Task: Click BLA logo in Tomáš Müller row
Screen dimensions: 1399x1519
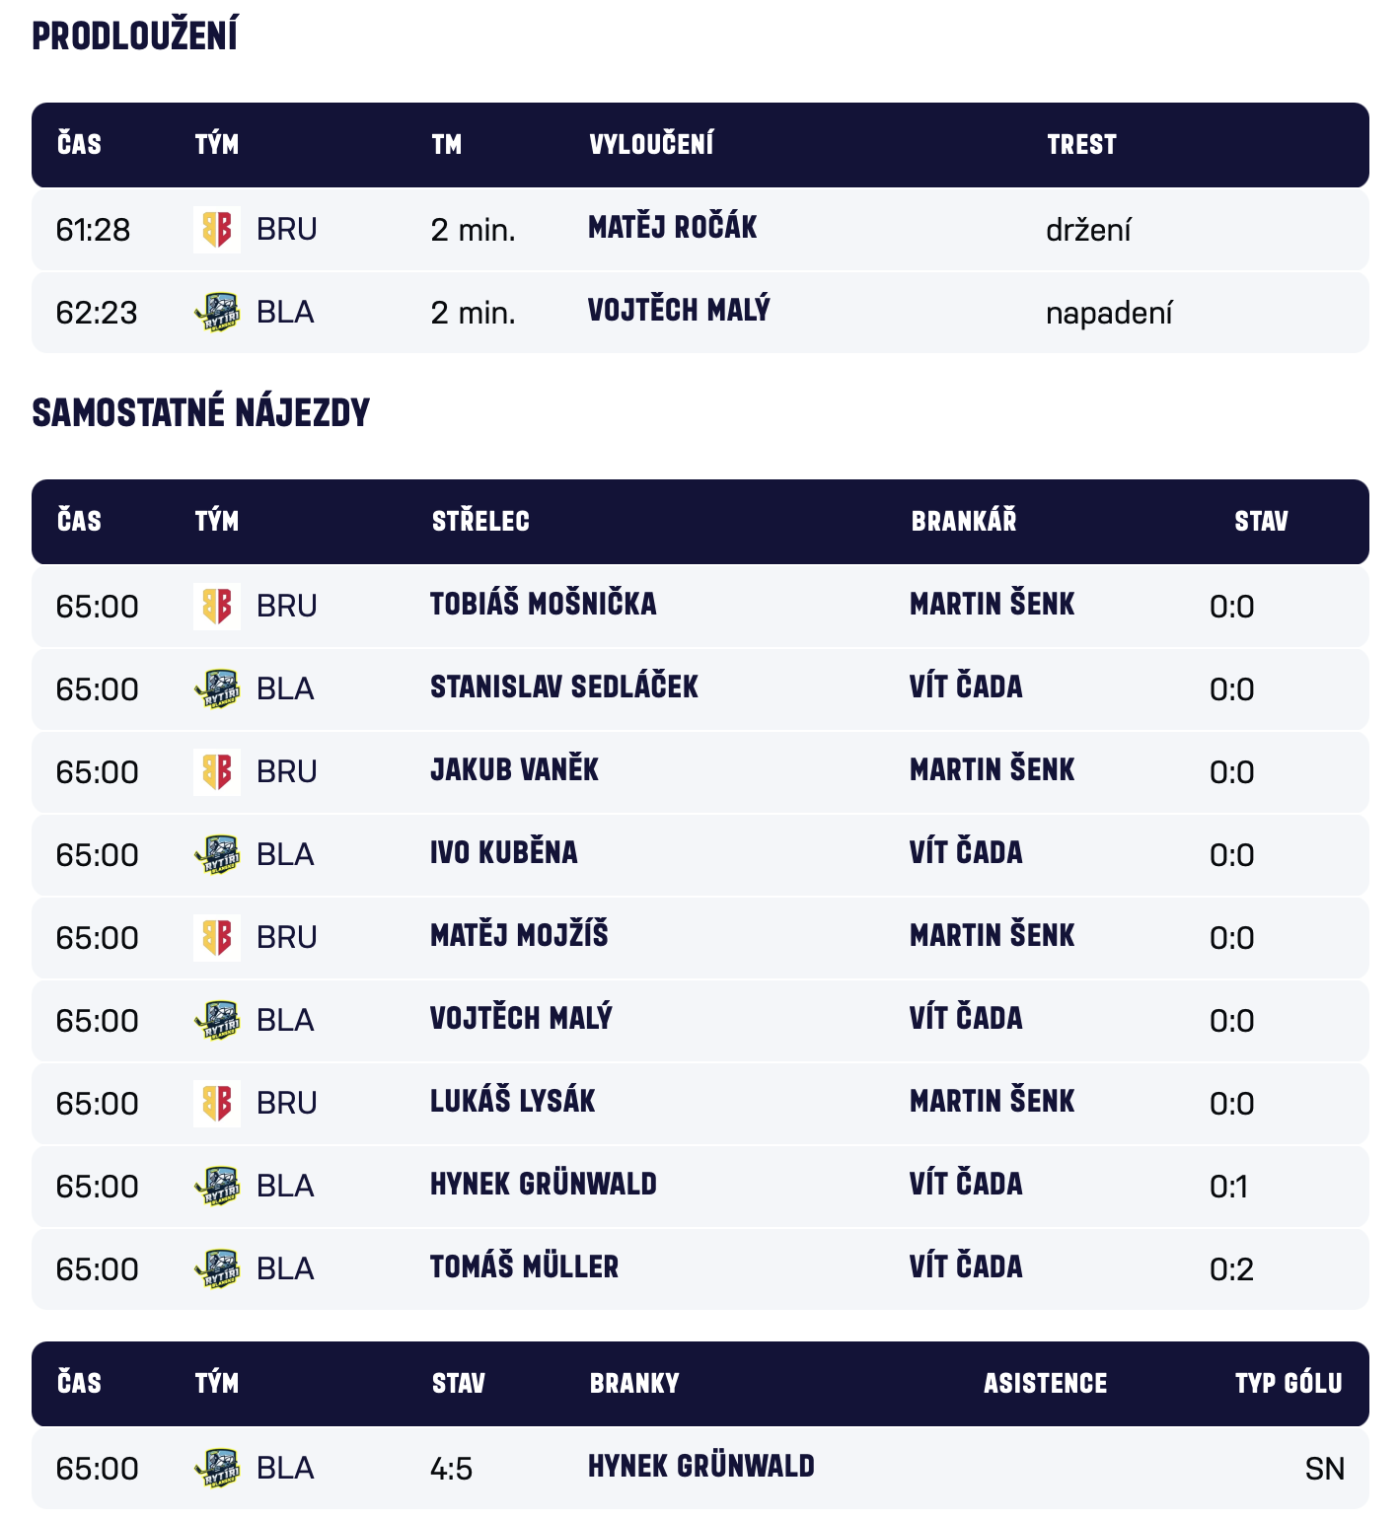Action: coord(217,1269)
